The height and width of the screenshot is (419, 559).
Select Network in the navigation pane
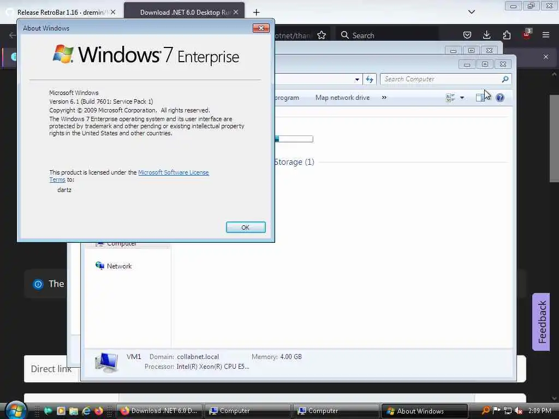tap(119, 266)
